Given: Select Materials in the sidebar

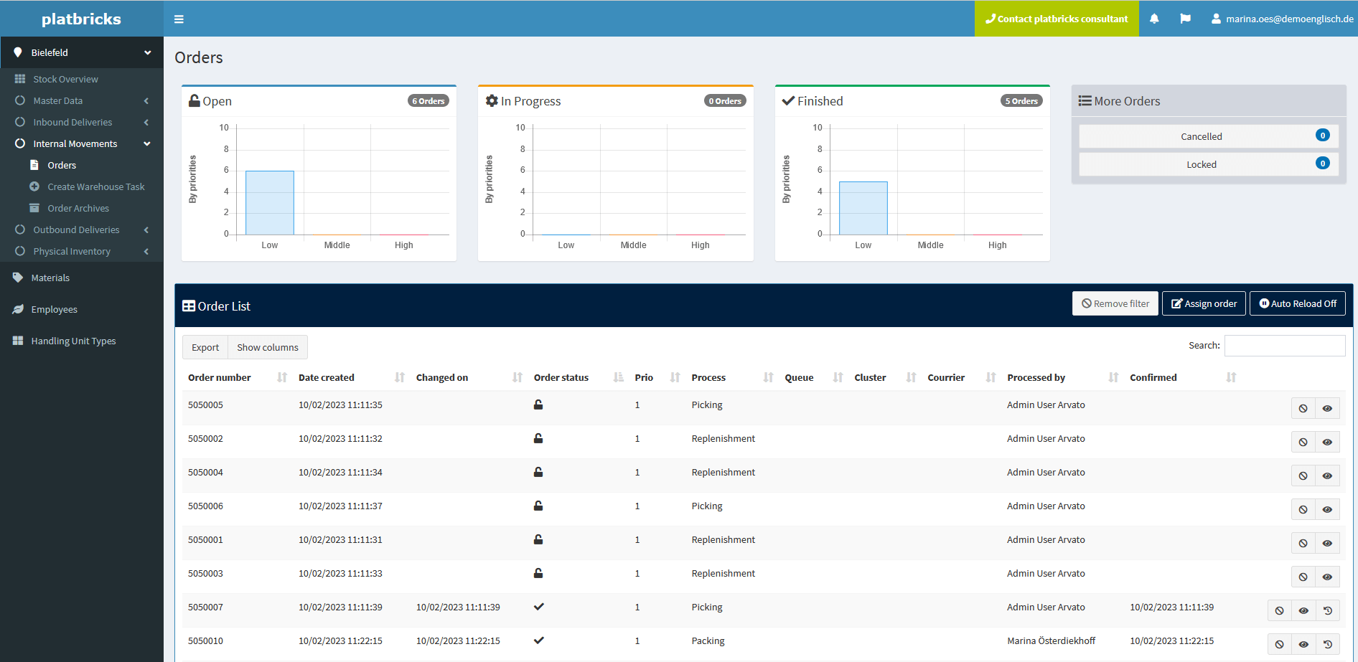Looking at the screenshot, I should pos(49,278).
